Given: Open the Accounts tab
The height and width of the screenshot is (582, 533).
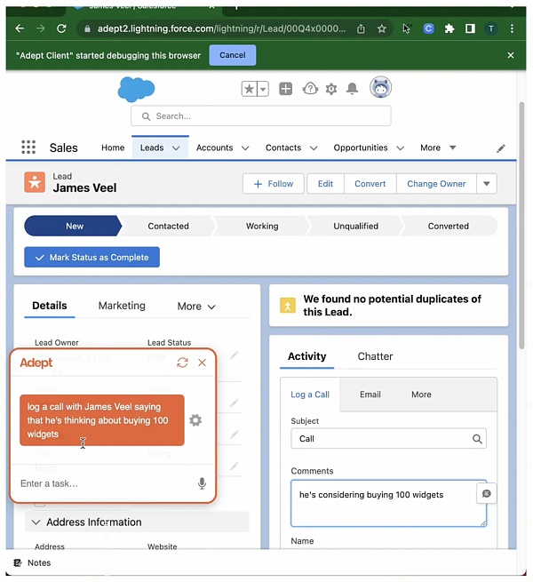Looking at the screenshot, I should tap(215, 147).
